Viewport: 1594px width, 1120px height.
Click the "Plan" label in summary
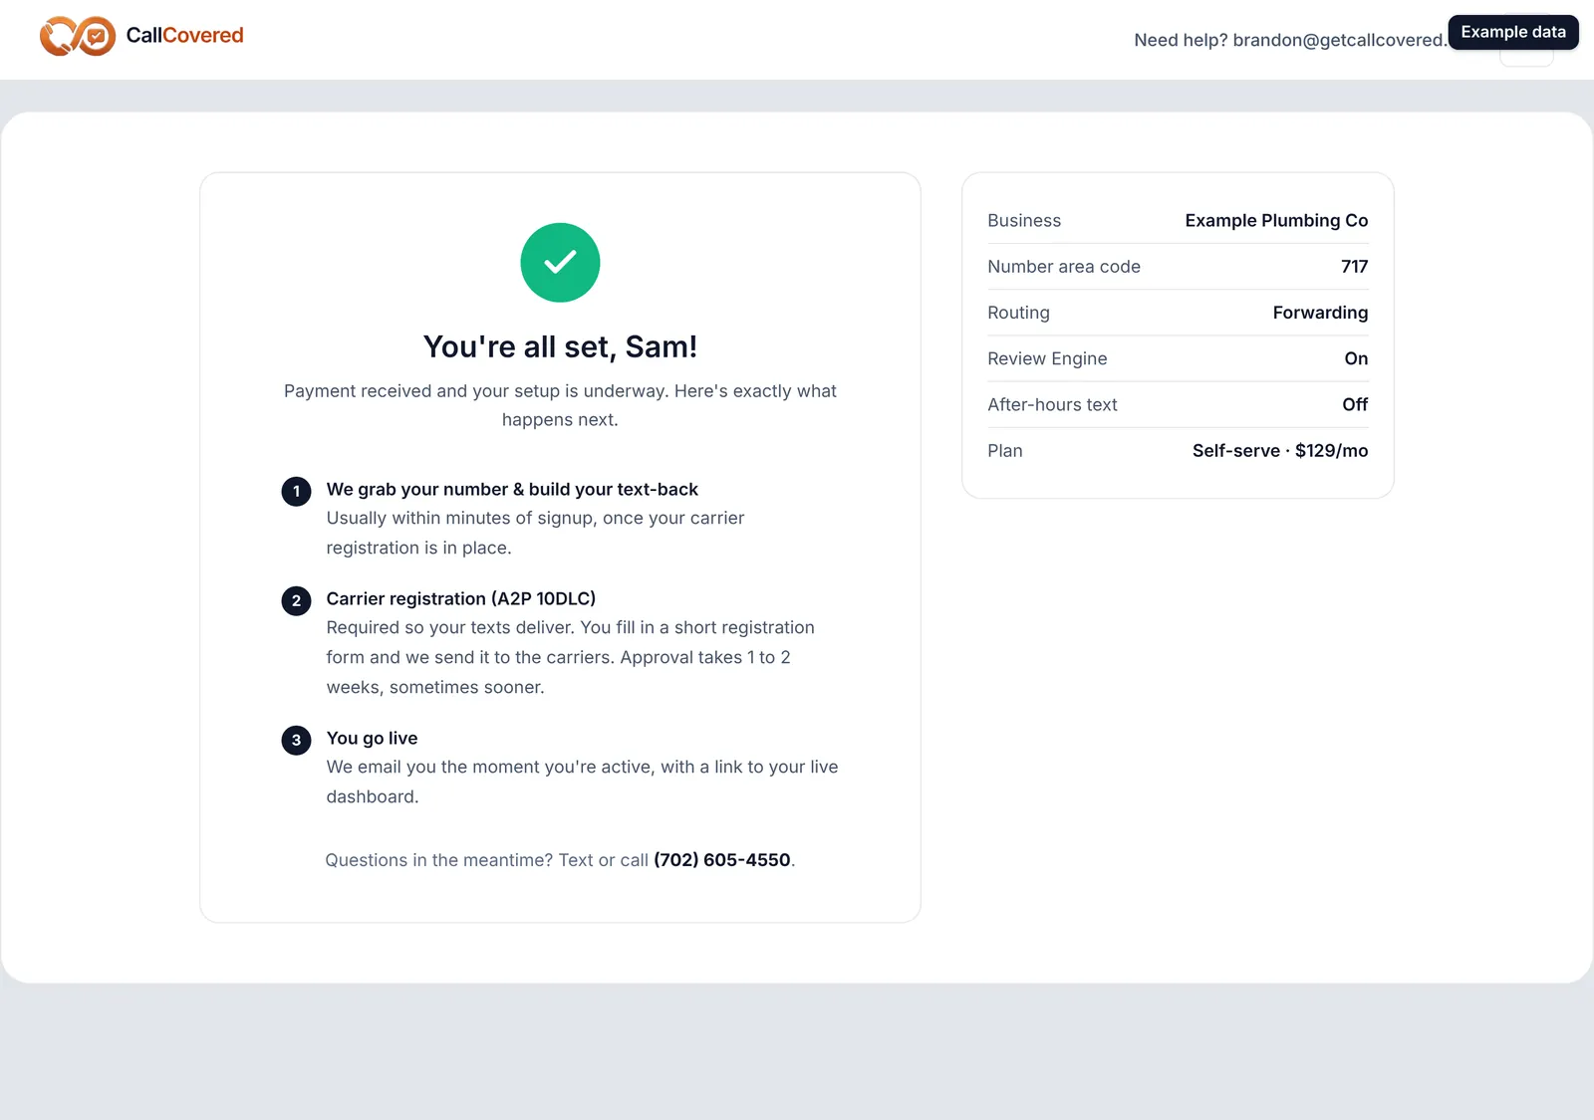(1005, 451)
